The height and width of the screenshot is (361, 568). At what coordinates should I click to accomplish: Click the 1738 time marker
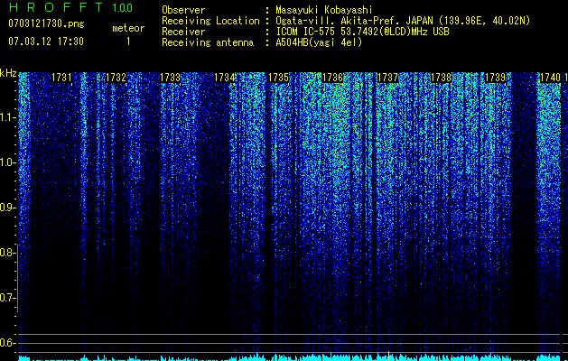click(x=442, y=78)
